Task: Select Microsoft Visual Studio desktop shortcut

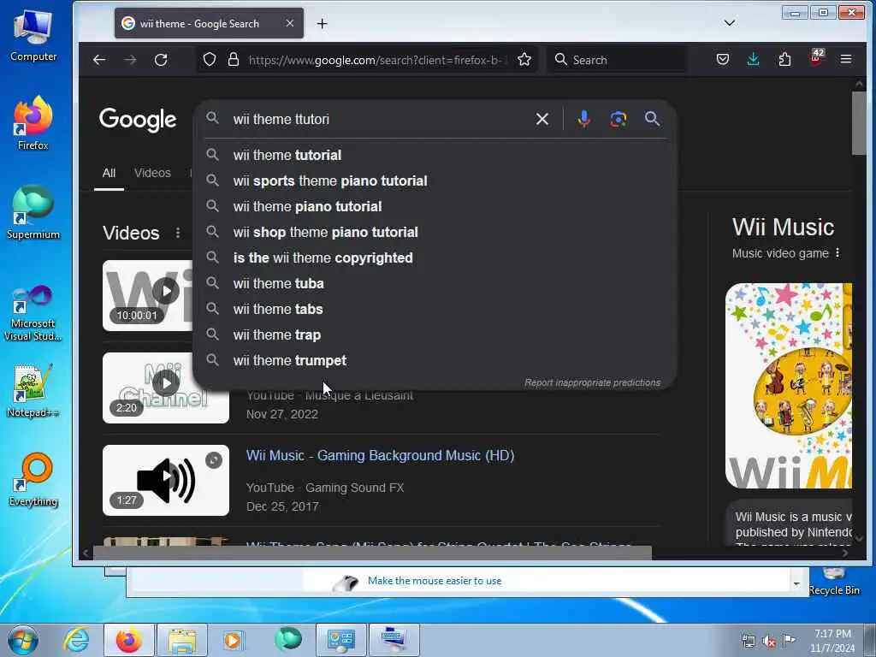Action: tap(33, 313)
